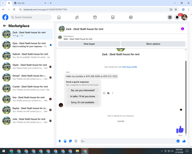
Task: Open the Notifications bell
Action: tap(177, 17)
